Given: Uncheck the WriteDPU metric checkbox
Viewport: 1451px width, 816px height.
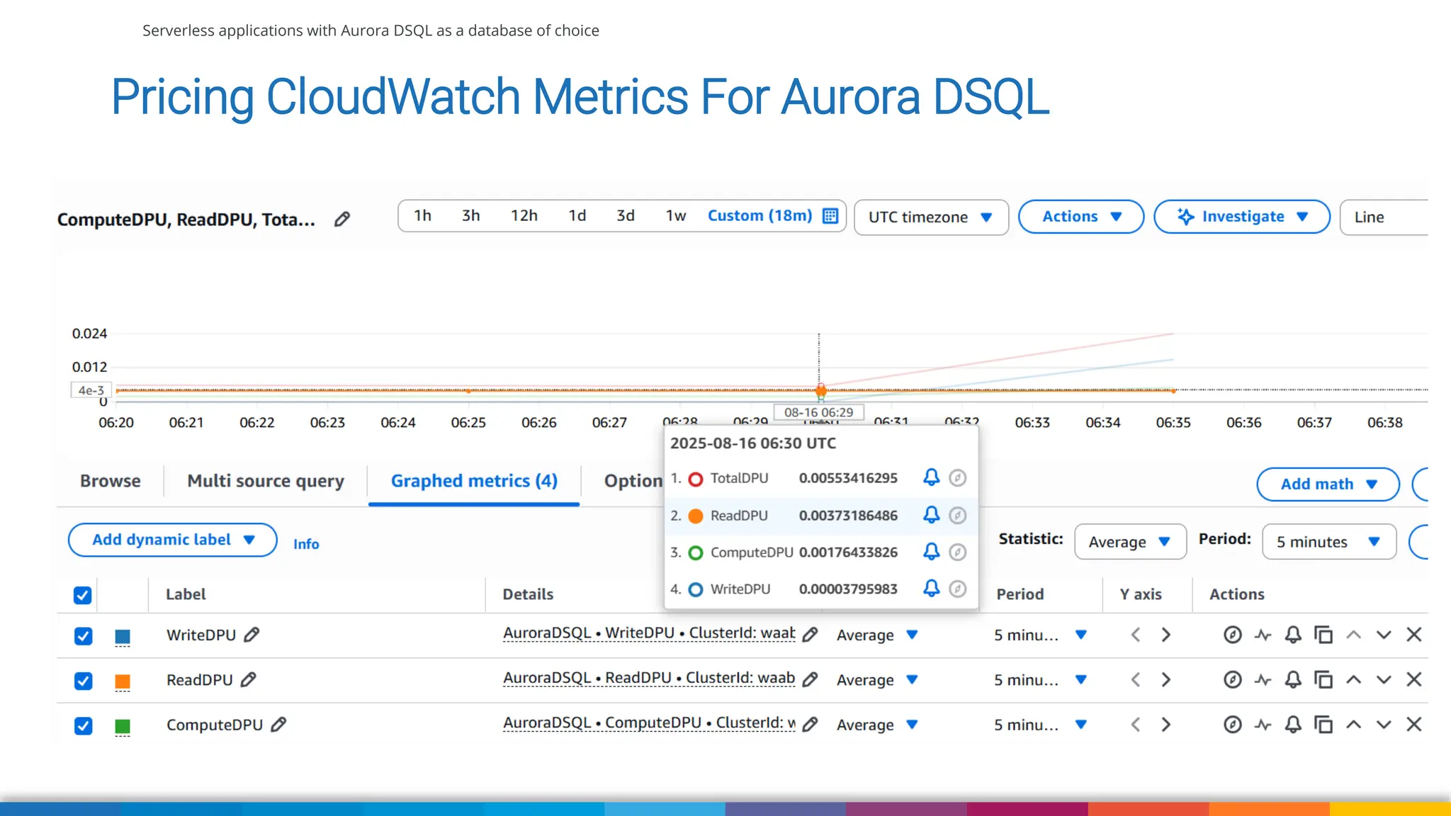Looking at the screenshot, I should click(x=83, y=636).
